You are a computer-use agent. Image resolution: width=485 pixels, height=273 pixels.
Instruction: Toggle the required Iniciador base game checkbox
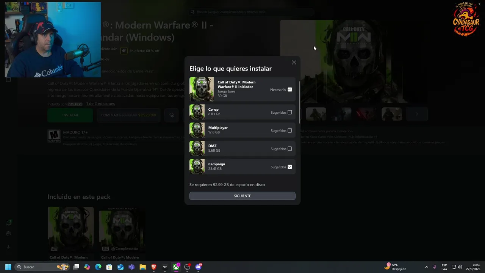[290, 89]
